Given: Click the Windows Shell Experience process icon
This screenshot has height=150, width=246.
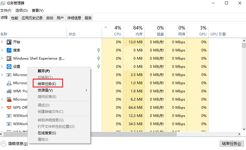Looking at the screenshot, I should [x=9, y=58].
